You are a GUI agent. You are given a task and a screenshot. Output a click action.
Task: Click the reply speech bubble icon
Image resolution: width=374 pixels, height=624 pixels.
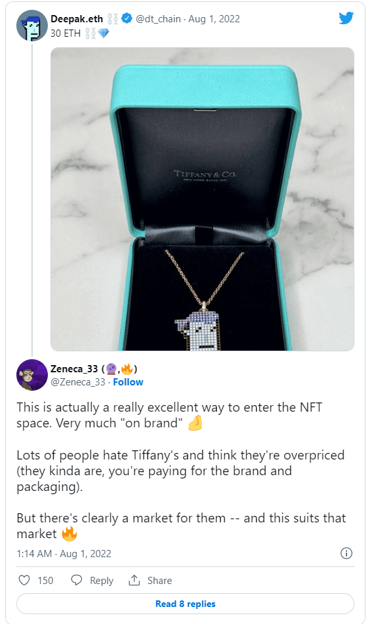77,580
